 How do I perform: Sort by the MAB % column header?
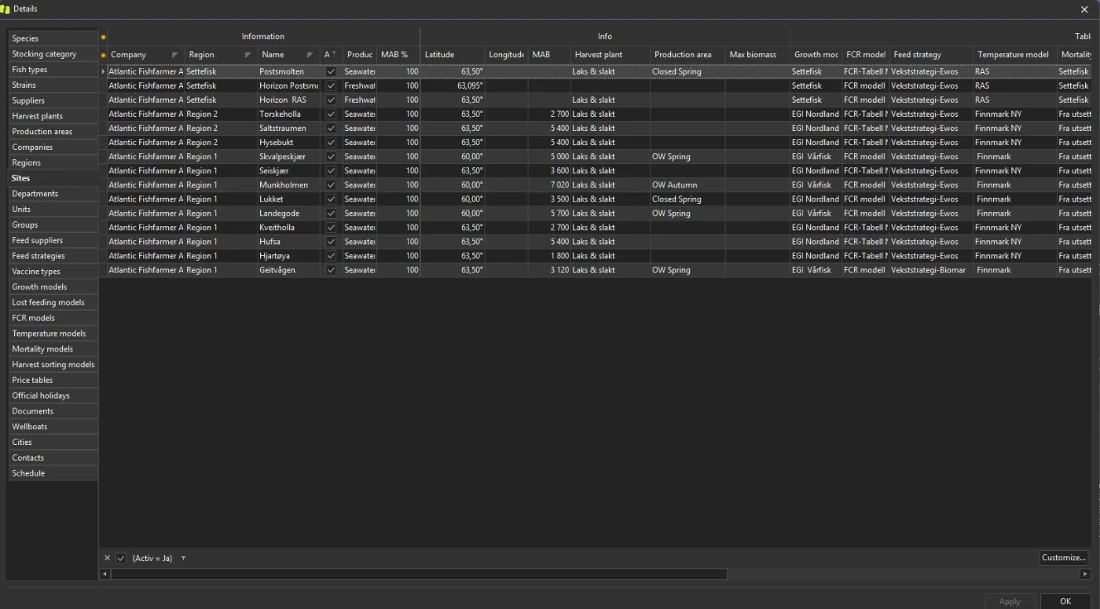coord(398,55)
